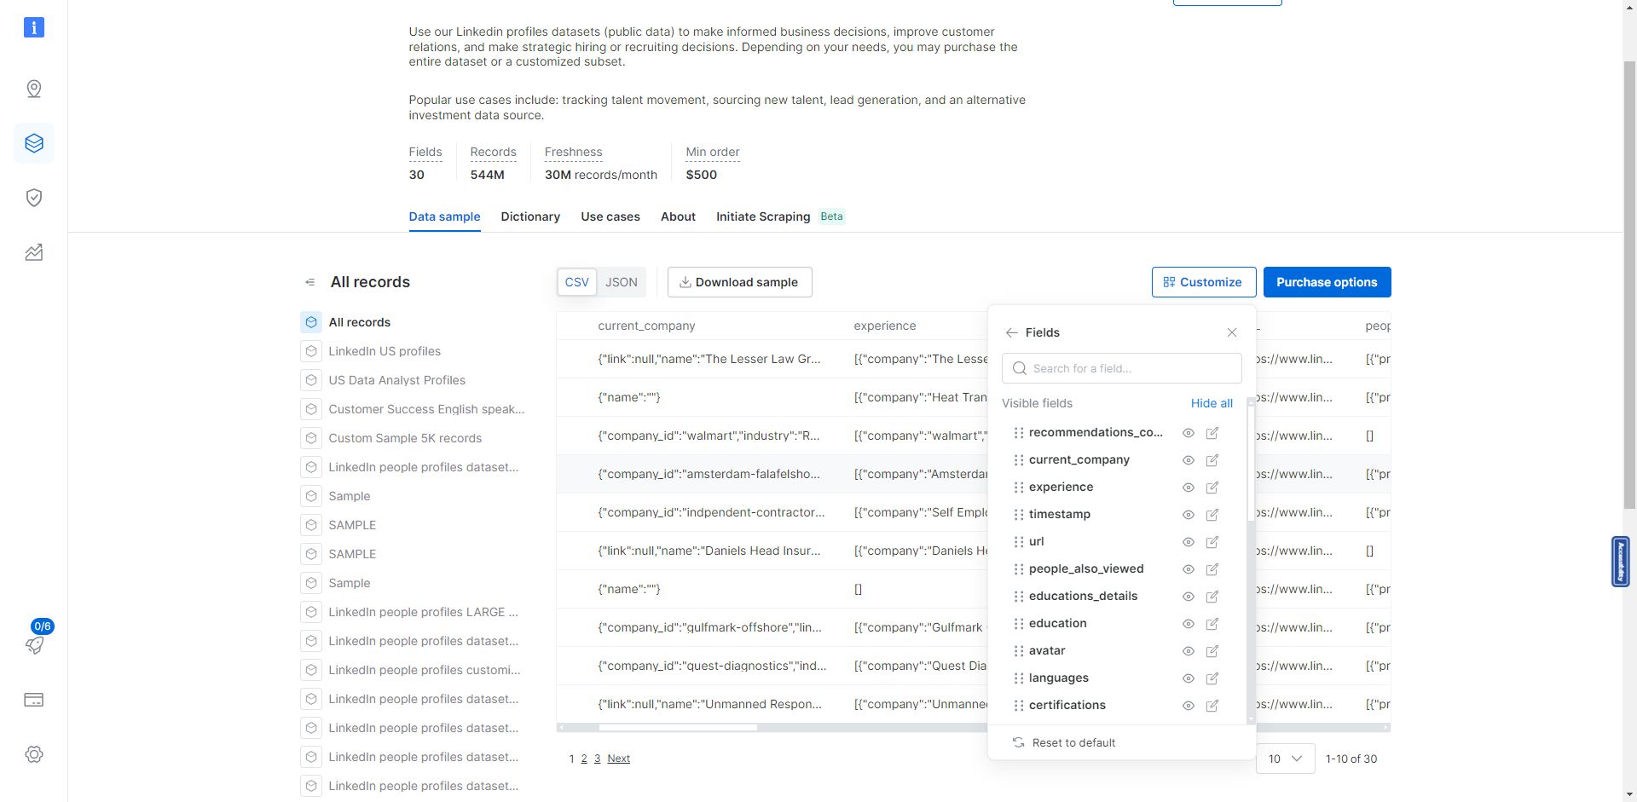Go to page 3 of results
The width and height of the screenshot is (1637, 802).
[597, 759]
